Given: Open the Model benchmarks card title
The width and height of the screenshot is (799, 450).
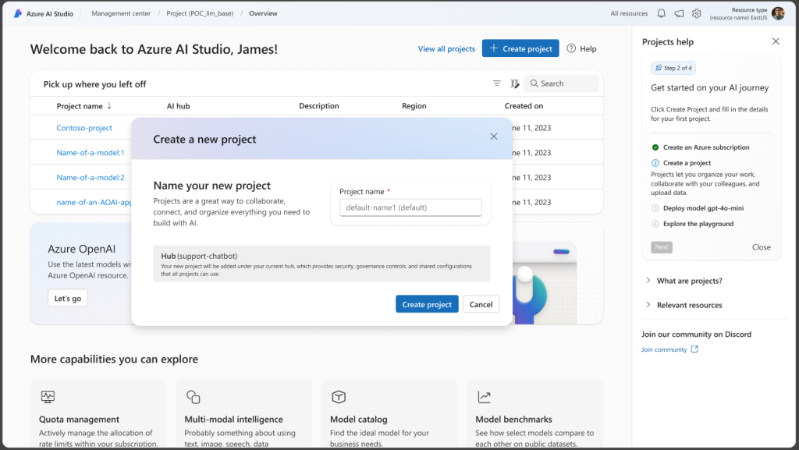Looking at the screenshot, I should point(513,419).
